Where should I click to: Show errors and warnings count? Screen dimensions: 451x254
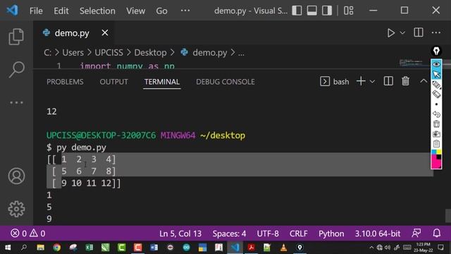point(28,233)
